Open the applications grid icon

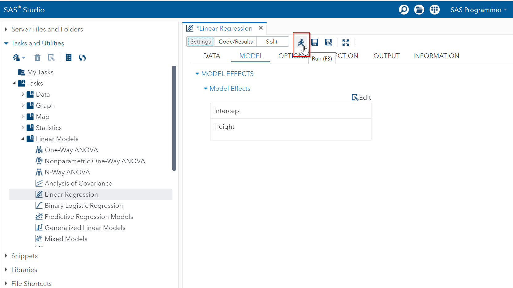click(435, 10)
